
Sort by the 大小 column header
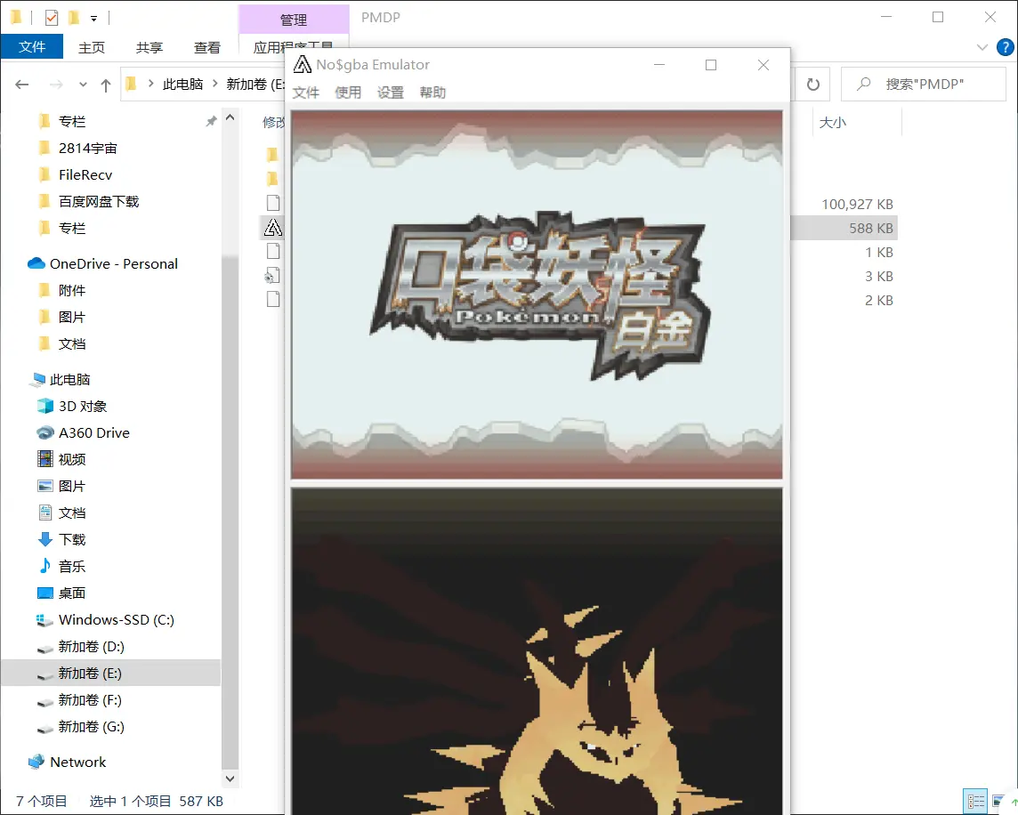832,122
